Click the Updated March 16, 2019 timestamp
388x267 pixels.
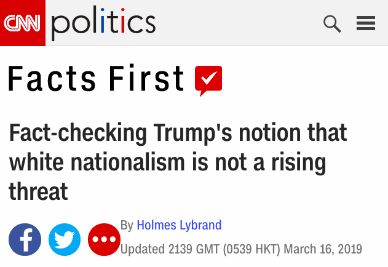(241, 249)
